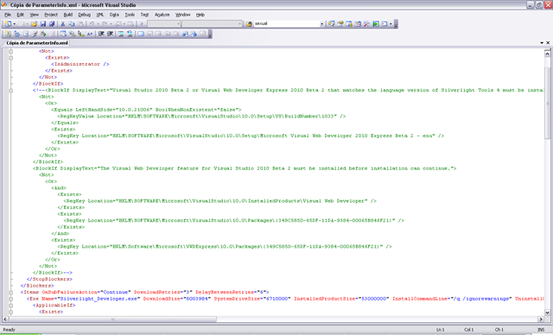Open Solution Explorer from the toolbar icon
The width and height of the screenshot is (553, 335).
(x=331, y=23)
